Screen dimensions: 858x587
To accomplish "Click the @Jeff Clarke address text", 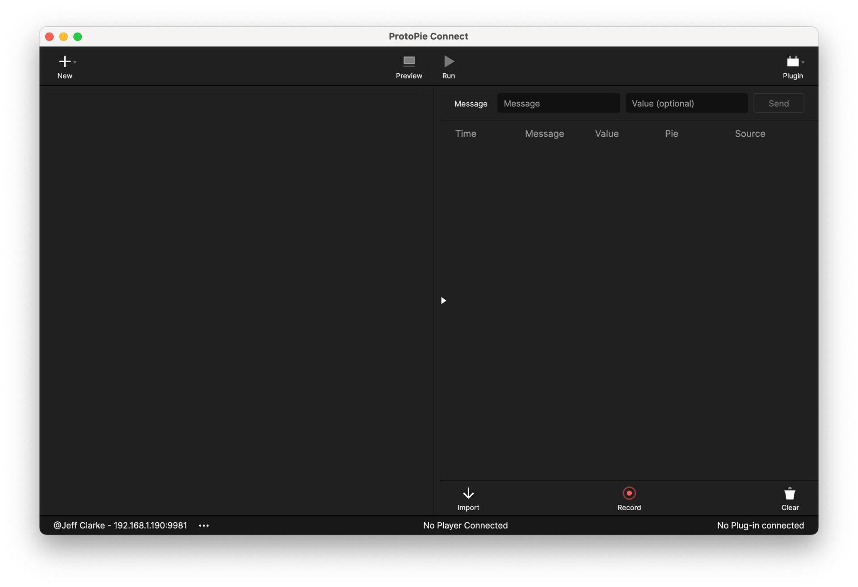I will 120,526.
